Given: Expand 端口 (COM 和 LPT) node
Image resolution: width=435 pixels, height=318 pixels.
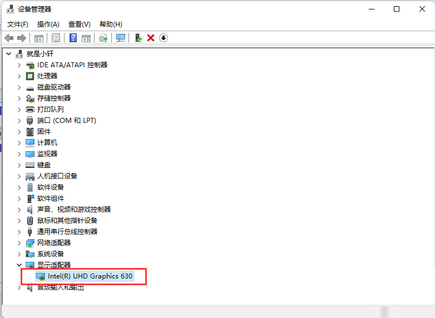Looking at the screenshot, I should pos(19,121).
